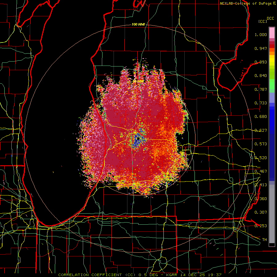
Task: Select the 0.413 scale value
Action: click(261, 185)
